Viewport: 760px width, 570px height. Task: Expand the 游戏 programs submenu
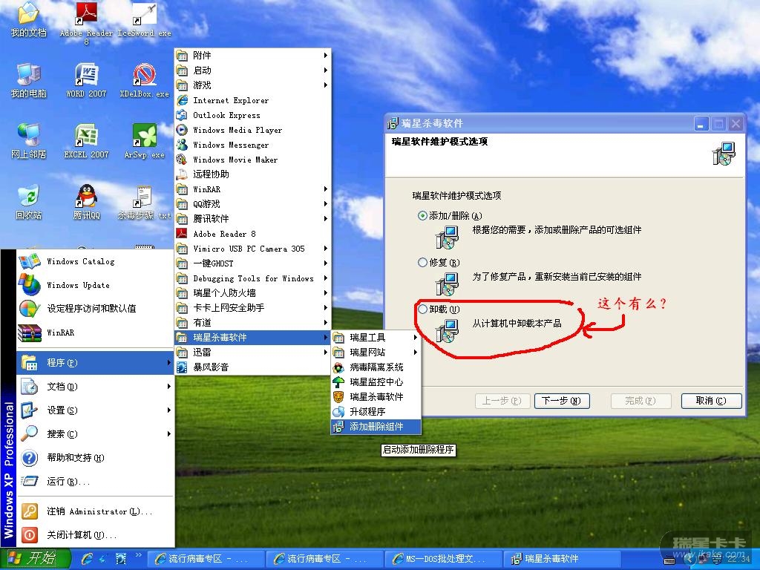click(252, 85)
